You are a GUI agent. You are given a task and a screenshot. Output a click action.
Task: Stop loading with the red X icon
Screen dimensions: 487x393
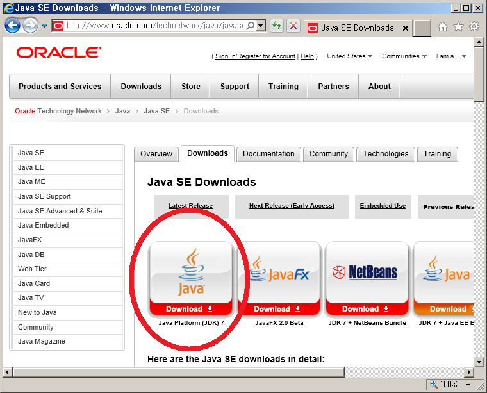pos(293,26)
